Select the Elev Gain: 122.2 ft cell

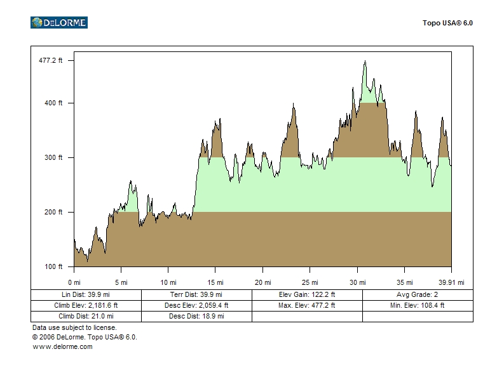pos(307,295)
